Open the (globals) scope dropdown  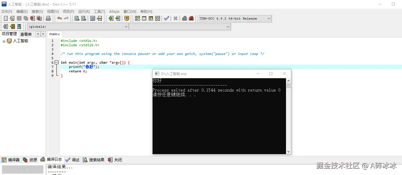[78, 26]
